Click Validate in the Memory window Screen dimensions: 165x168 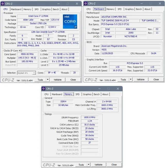[x=98, y=165]
